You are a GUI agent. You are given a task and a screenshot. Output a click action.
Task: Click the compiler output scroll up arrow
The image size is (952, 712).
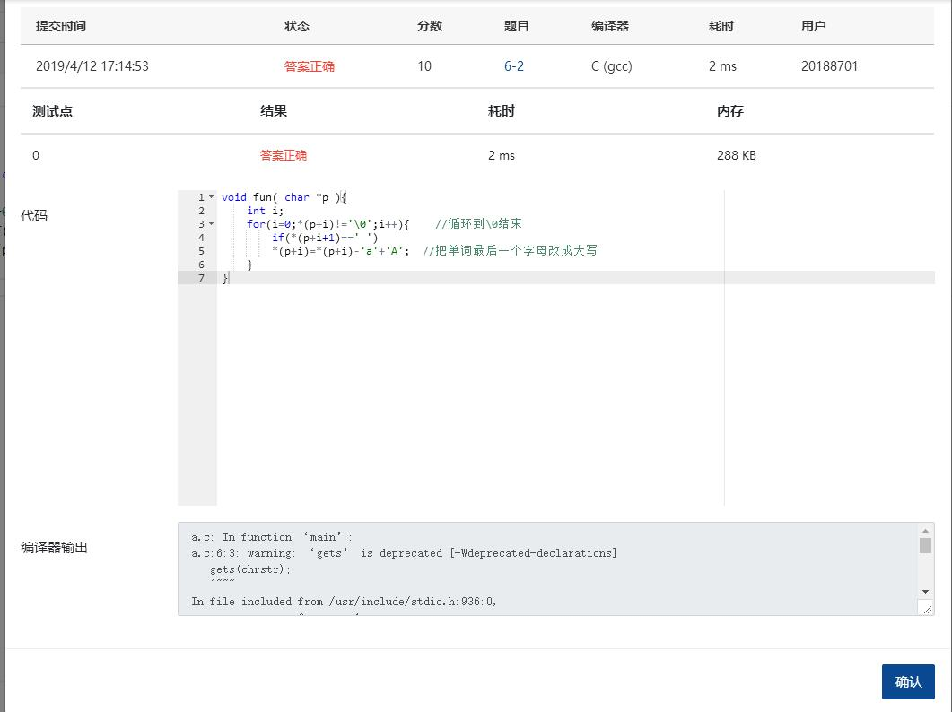tap(925, 531)
